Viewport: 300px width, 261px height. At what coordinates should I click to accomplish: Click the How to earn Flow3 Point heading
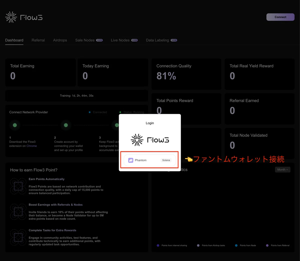click(x=34, y=170)
